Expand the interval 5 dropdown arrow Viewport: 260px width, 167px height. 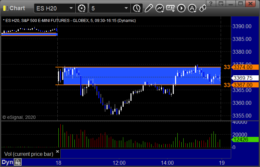click(x=126, y=8)
